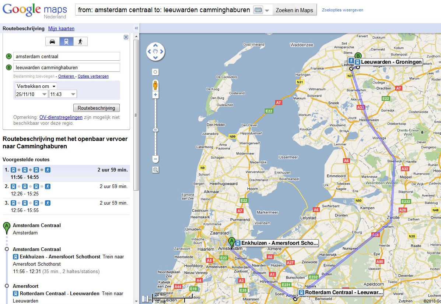Select the public transit mode icon
441x304 pixels.
click(66, 42)
